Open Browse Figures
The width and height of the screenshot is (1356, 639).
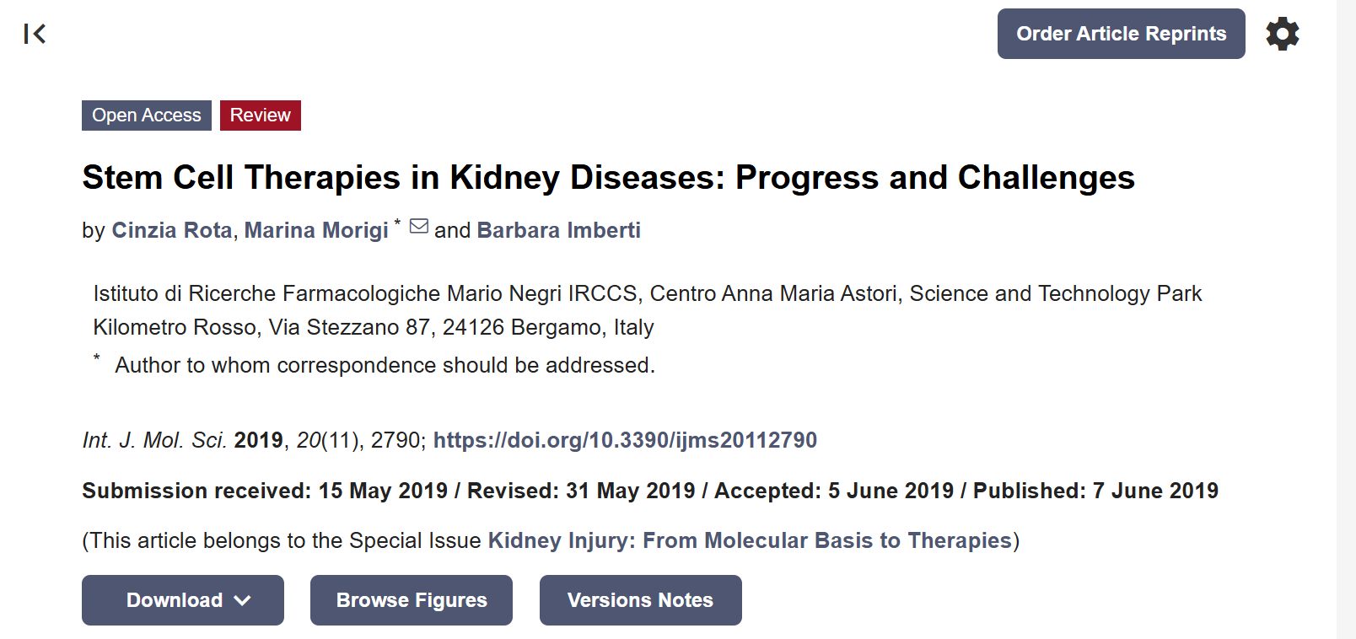(412, 600)
